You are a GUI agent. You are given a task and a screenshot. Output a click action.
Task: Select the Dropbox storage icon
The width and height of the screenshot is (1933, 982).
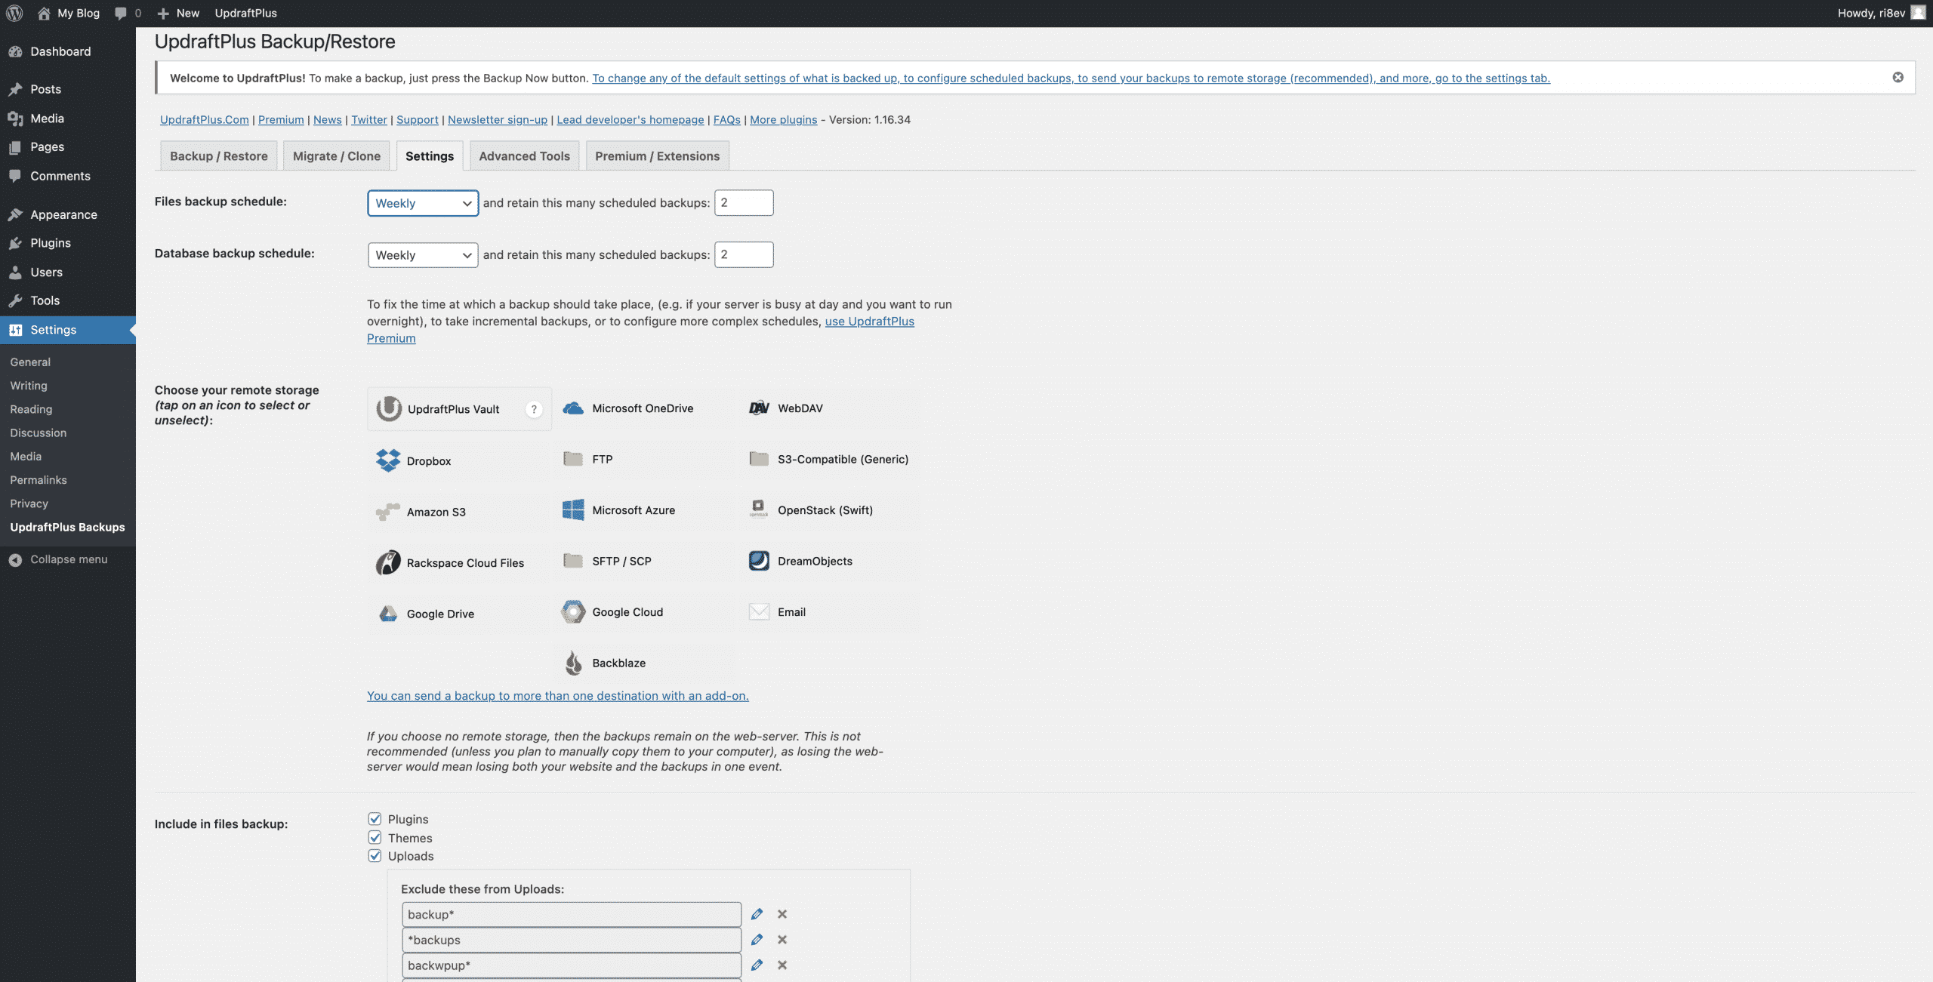pos(388,460)
